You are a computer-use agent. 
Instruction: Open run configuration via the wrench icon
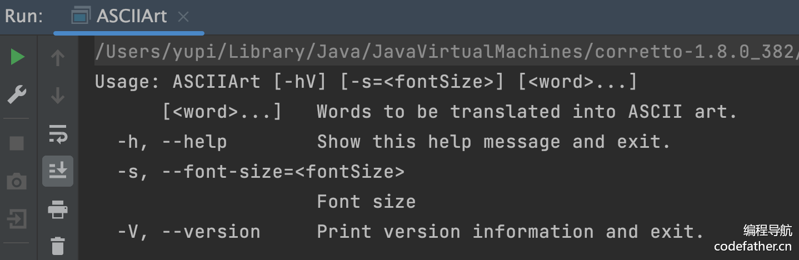17,94
